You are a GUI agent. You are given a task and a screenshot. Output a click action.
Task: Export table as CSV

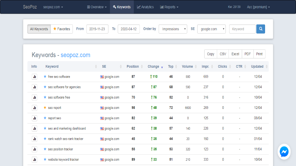pos(223,54)
